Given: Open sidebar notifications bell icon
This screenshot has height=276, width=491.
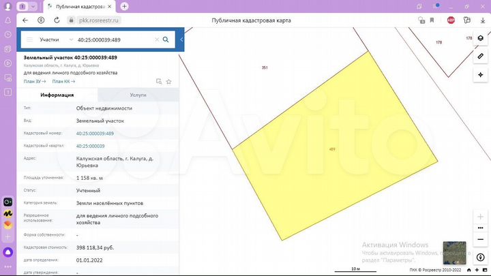Looking at the screenshot, I should (8, 20).
